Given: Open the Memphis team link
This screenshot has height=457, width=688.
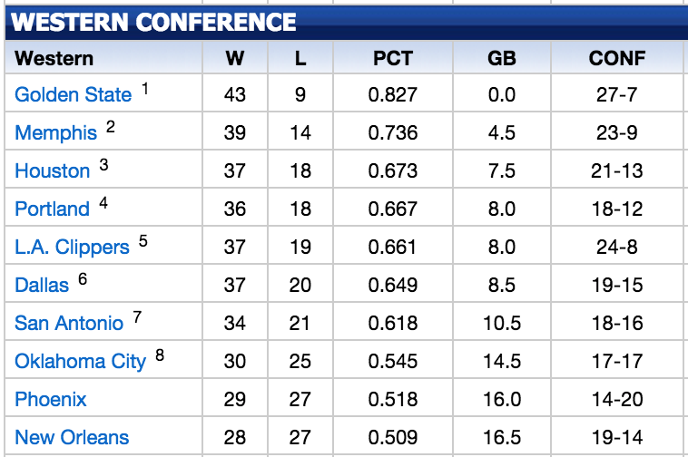Looking at the screenshot, I should pos(55,133).
